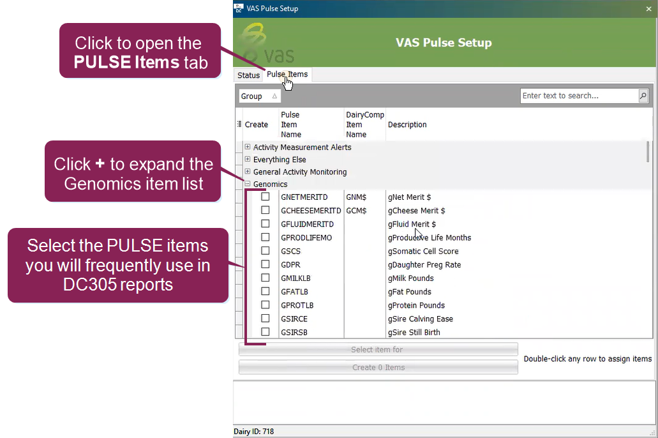Click the search magnifier icon

pyautogui.click(x=643, y=96)
